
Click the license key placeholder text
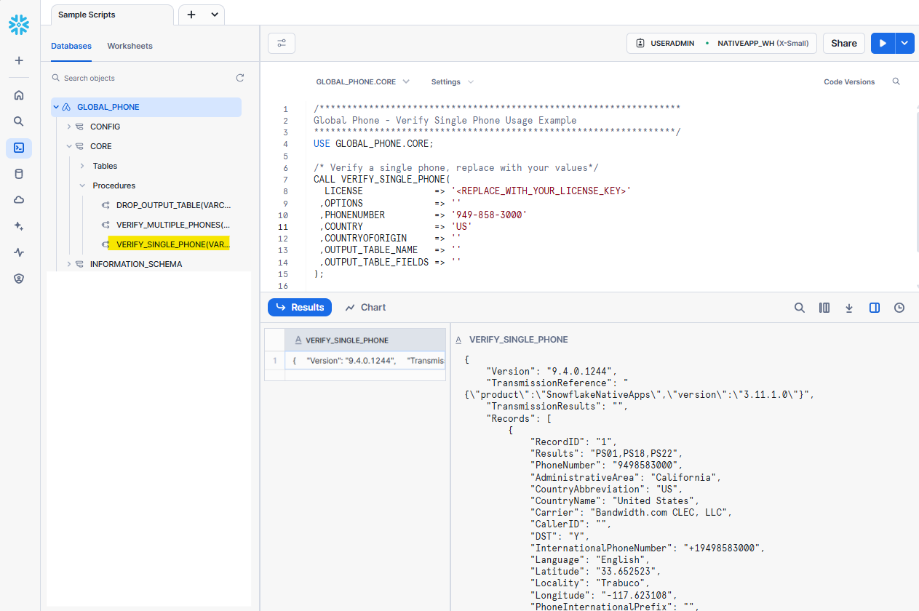(541, 191)
